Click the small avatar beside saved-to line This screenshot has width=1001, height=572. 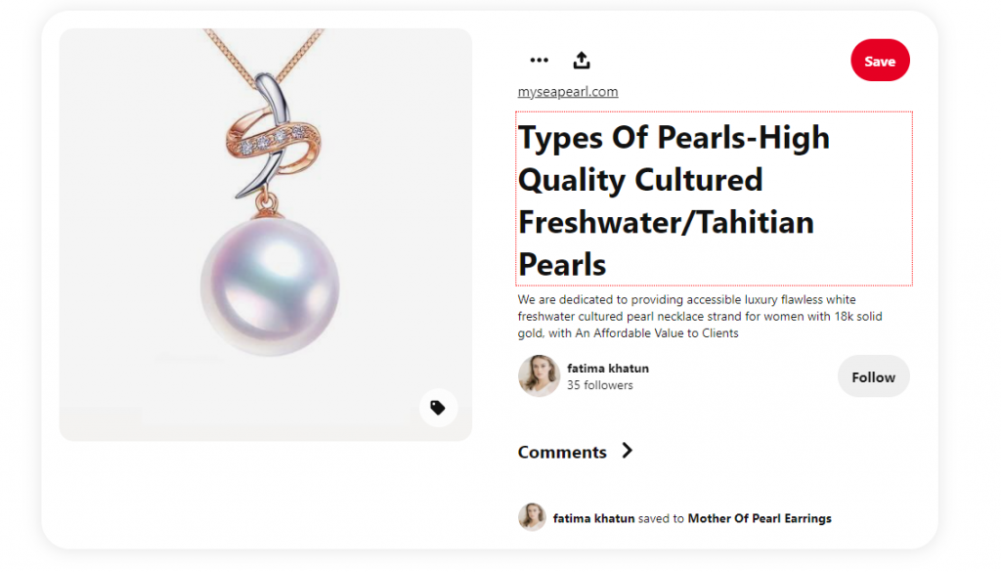(x=532, y=517)
